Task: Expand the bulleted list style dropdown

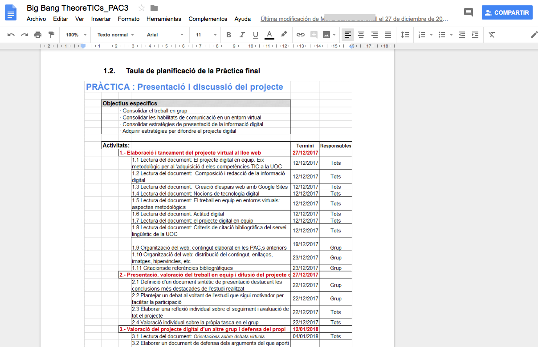Action: [x=451, y=35]
